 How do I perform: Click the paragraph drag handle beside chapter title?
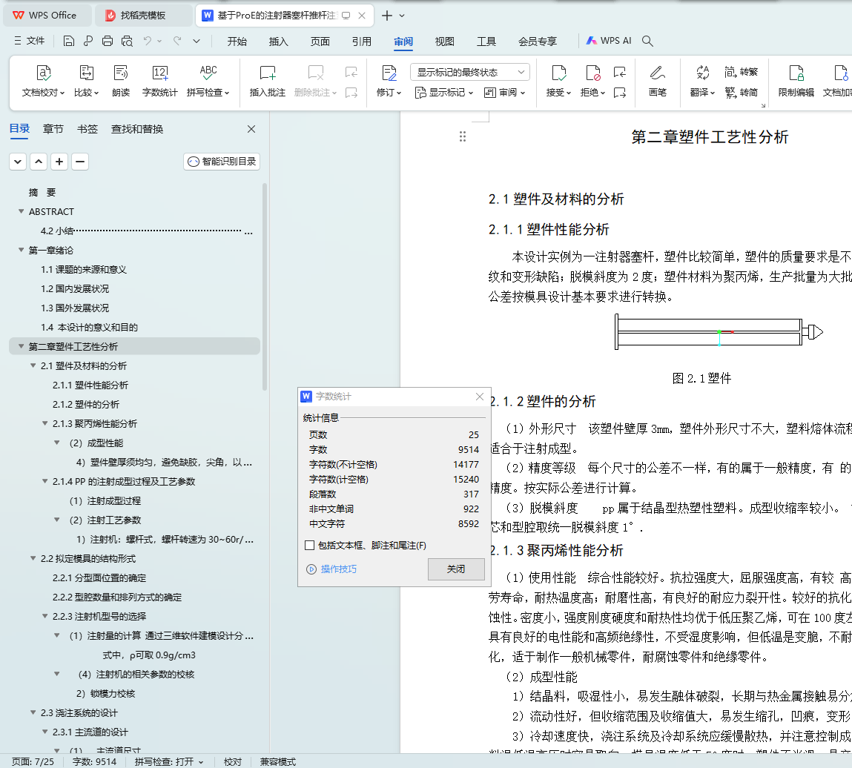(x=463, y=137)
